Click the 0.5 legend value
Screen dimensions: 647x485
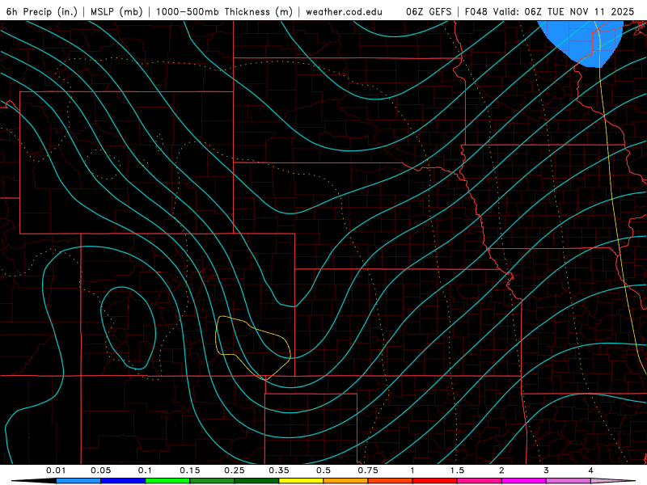coord(323,470)
